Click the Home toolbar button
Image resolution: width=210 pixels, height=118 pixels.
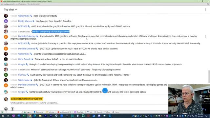(x=115, y=112)
